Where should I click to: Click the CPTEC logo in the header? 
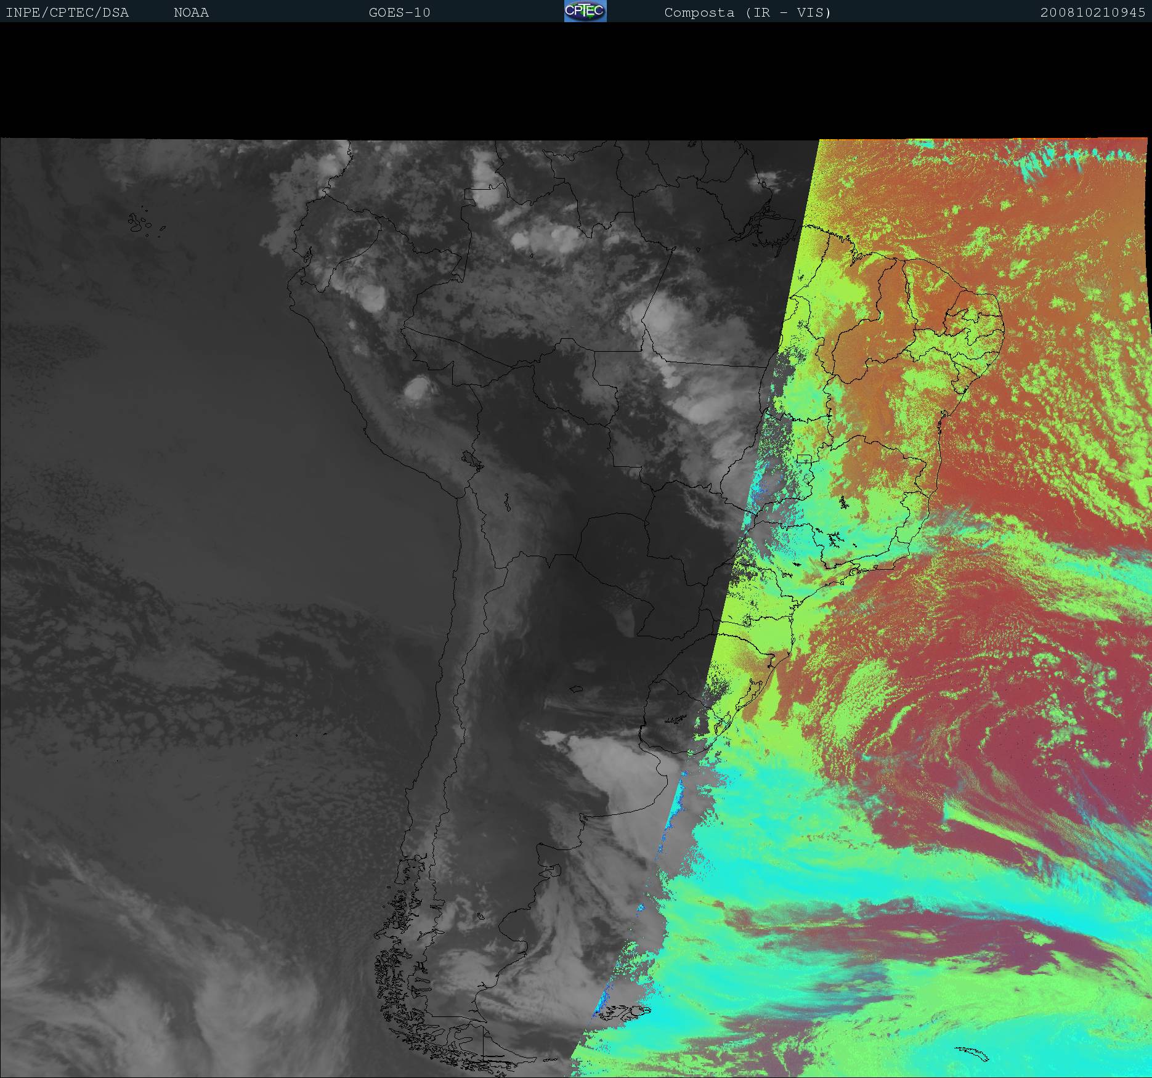tap(585, 11)
